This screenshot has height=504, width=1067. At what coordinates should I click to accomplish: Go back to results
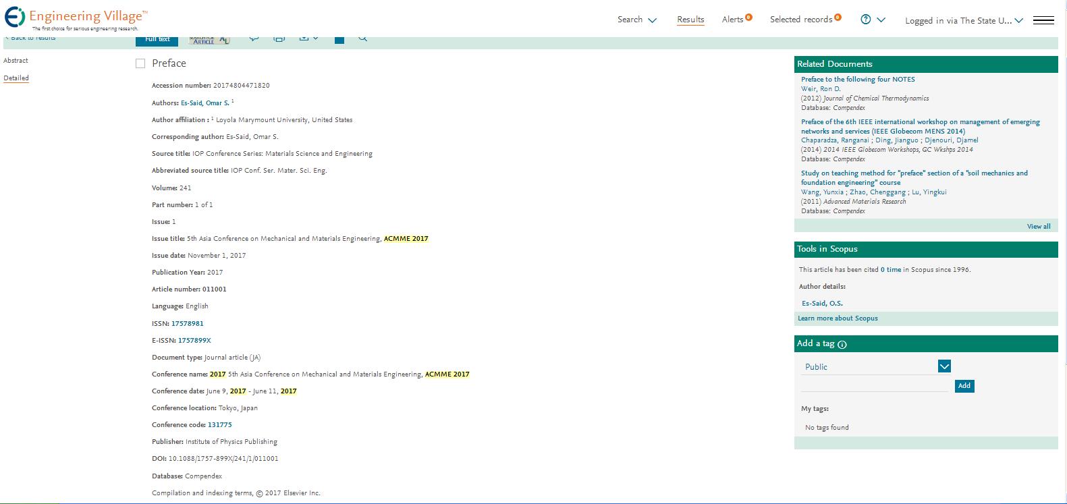pos(30,38)
